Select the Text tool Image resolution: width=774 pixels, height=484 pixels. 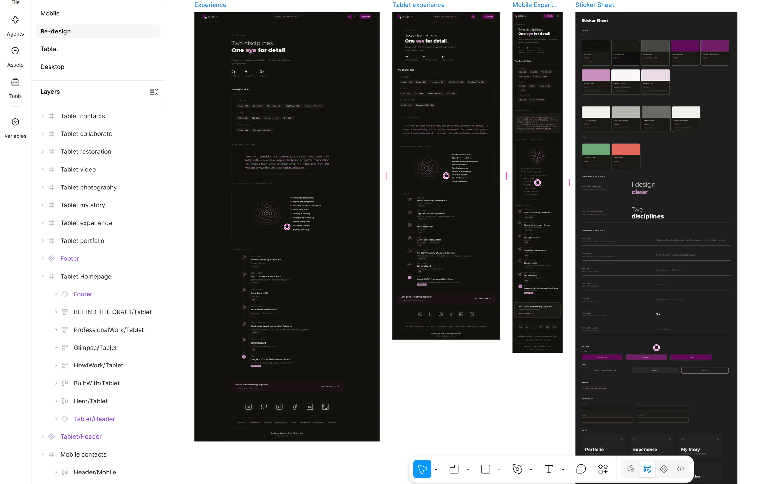(x=549, y=469)
